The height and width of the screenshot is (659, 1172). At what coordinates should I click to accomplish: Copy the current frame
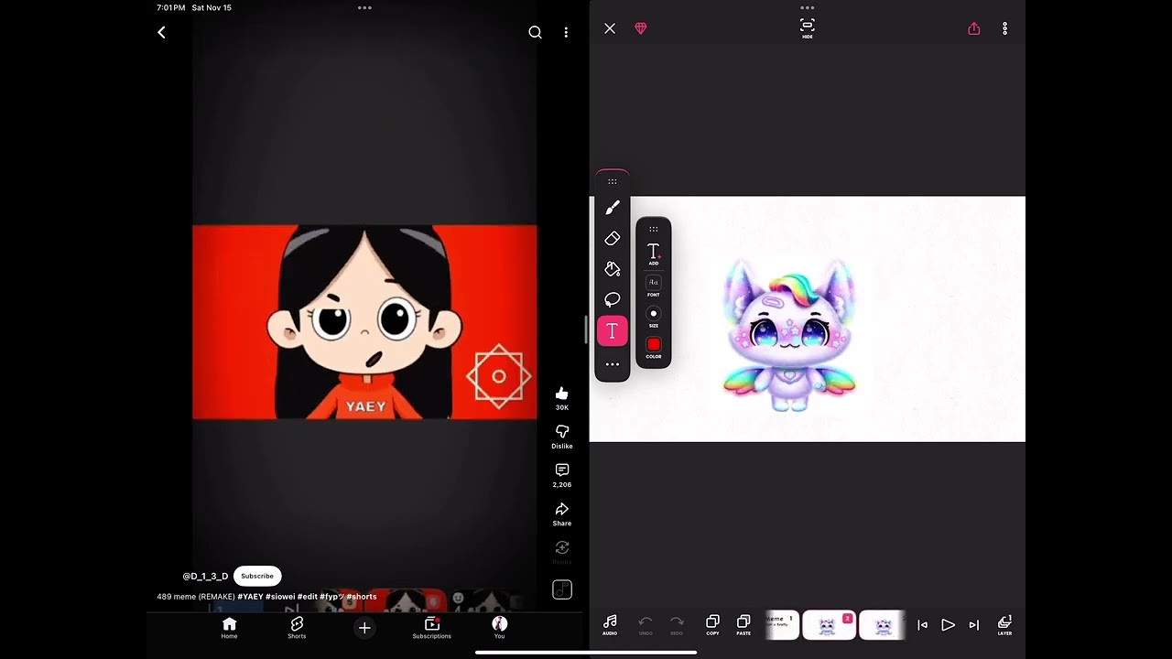tap(712, 625)
